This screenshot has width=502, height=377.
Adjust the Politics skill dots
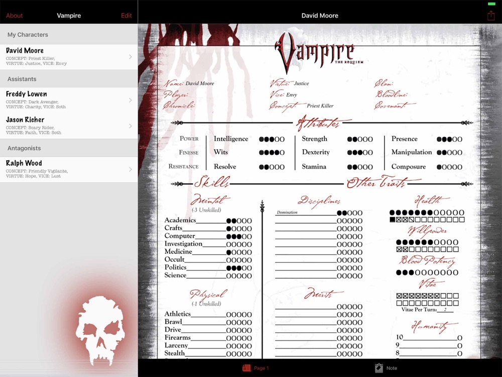click(x=239, y=268)
